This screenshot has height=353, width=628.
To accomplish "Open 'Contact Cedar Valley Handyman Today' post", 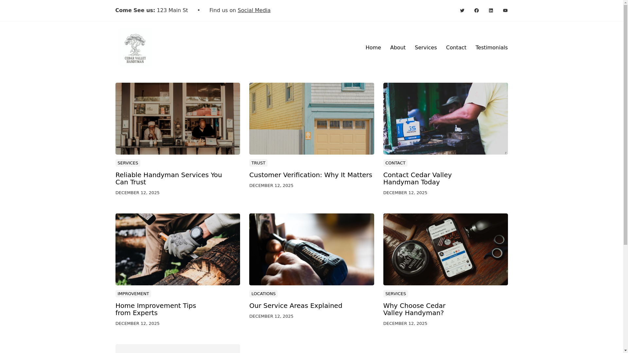I will point(417,178).
